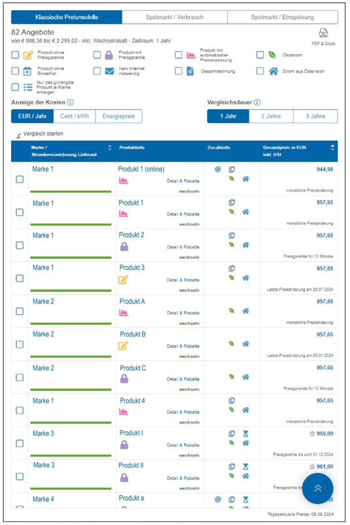The width and height of the screenshot is (350, 525).
Task: Select the 2 Jahre comparison duration
Action: coord(271,116)
